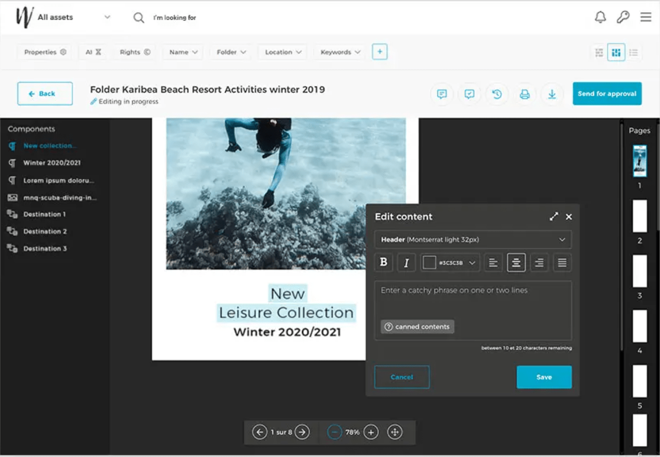Click the approval checkmark bubble icon

coord(469,94)
